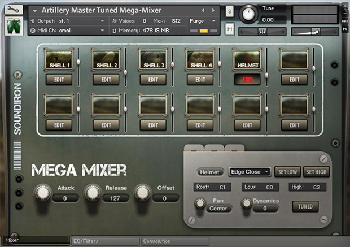Click the Max voices 512 value
350x247 pixels.
(176, 21)
